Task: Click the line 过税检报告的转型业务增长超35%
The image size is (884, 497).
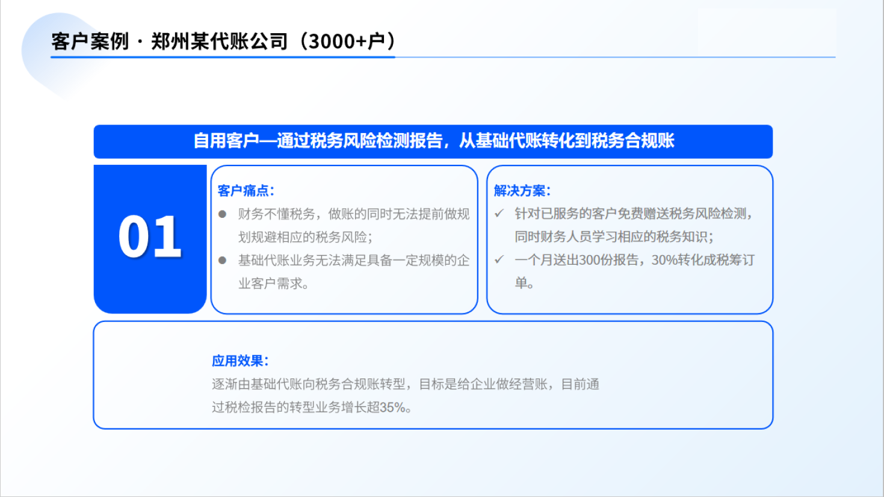Action: [x=312, y=407]
